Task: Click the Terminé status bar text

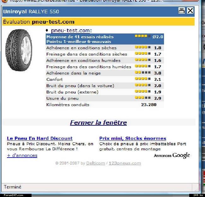Action: tap(12, 187)
